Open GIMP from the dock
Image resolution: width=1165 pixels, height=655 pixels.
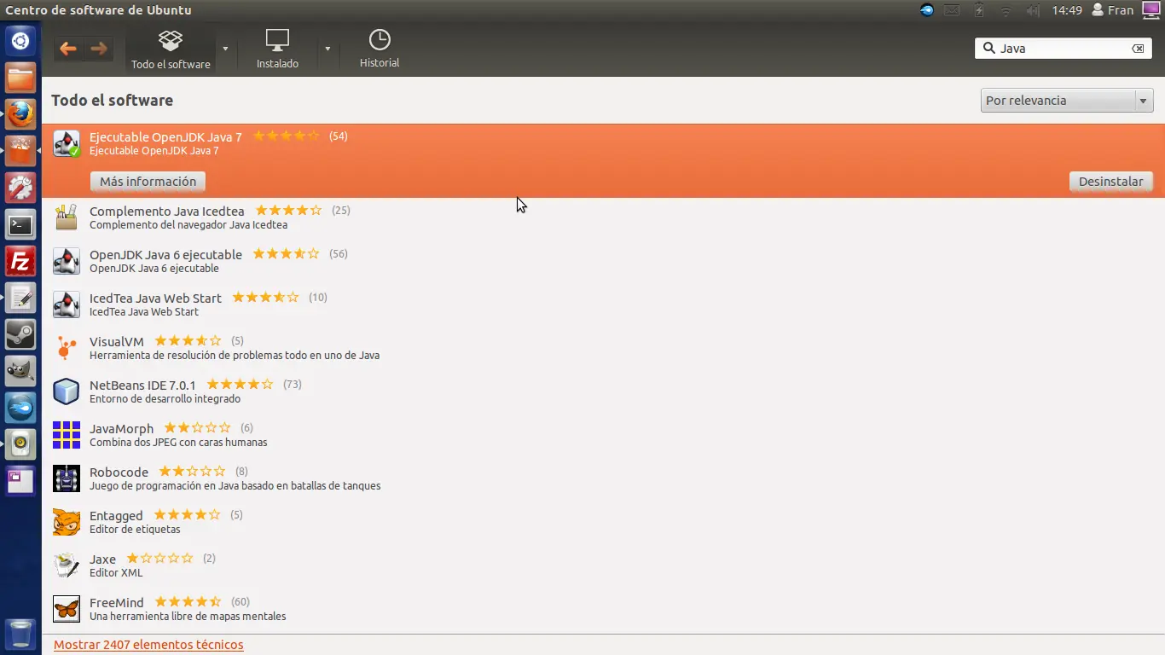coord(20,370)
